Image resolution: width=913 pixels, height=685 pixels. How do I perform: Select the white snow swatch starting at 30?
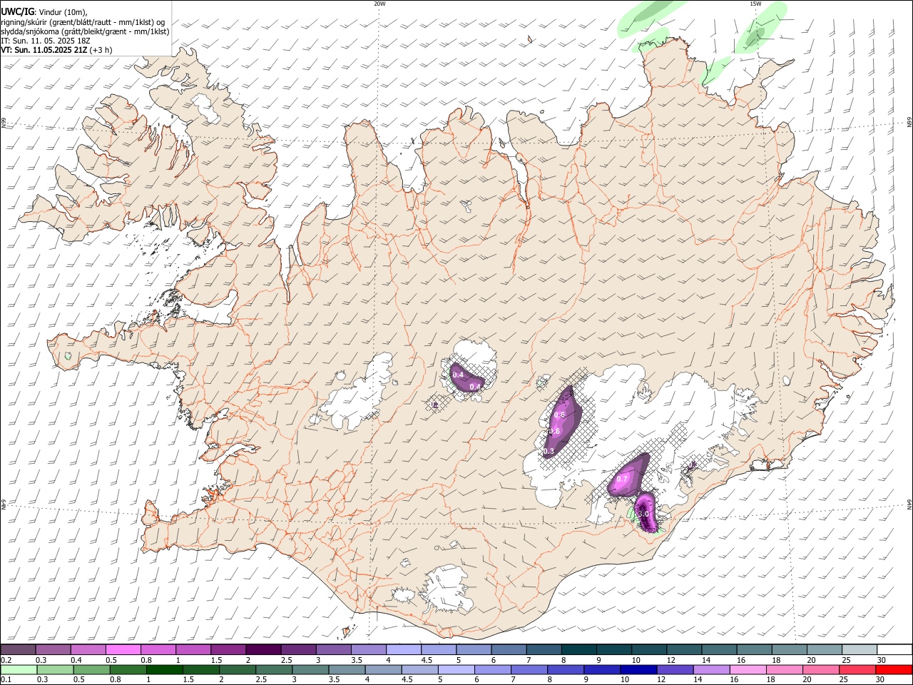coord(895,649)
